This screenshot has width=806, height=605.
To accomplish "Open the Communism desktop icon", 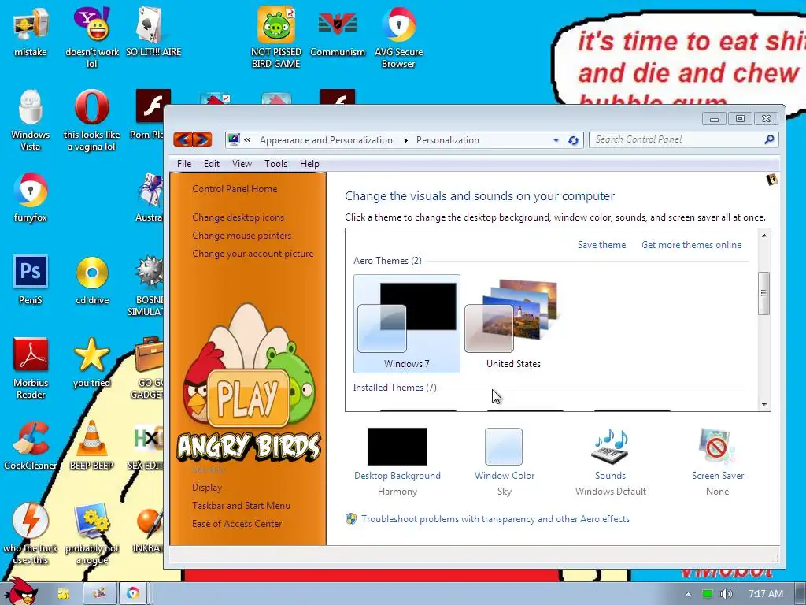I will pos(338,31).
